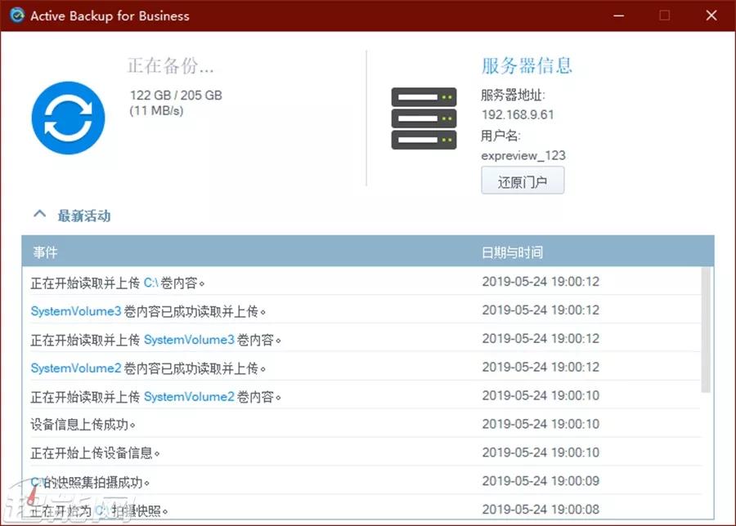
Task: Click the 服务器地址: label
Action: coord(513,96)
